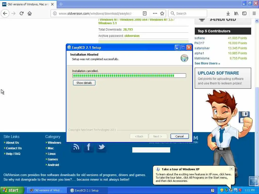
Task: Click the Windows 3.1 compatibility link
Action: click(x=107, y=23)
